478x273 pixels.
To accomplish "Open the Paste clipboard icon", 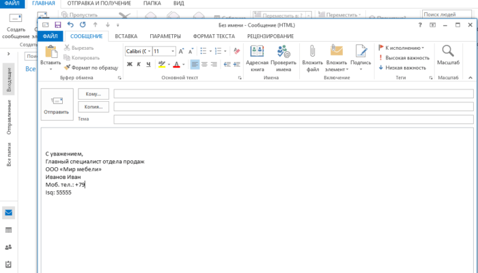I will point(51,52).
